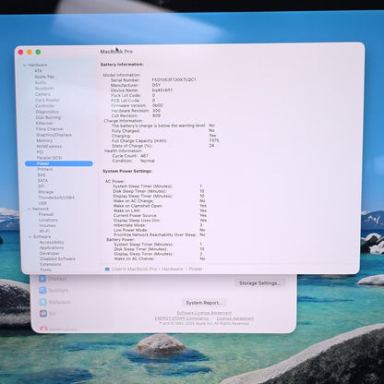Image resolution: width=384 pixels, height=384 pixels.
Task: Click the System Report button
Action: (204, 303)
